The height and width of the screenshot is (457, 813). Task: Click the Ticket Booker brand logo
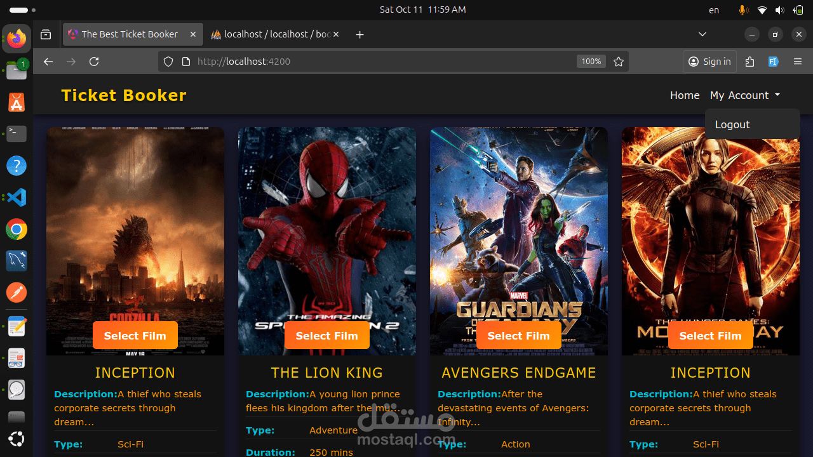tap(124, 95)
